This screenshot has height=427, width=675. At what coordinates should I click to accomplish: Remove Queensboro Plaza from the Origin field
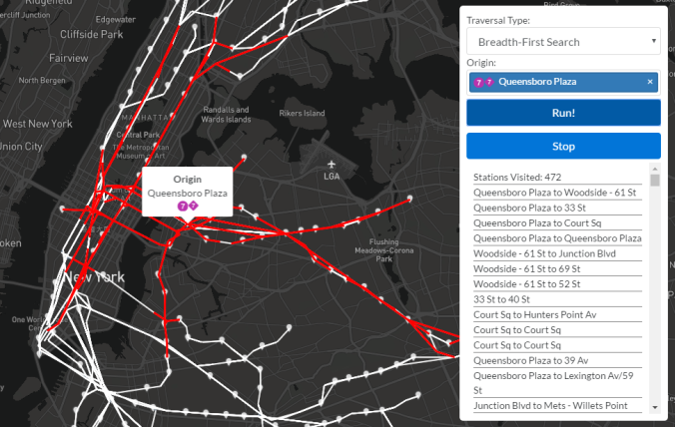pyautogui.click(x=650, y=82)
